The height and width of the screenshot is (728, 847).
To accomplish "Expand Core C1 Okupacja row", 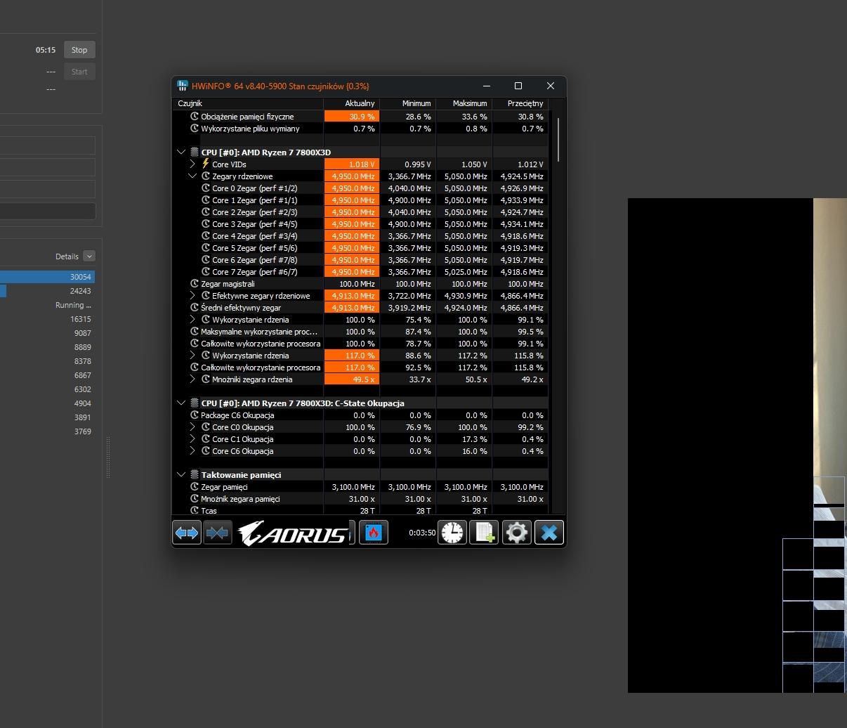I will (x=192, y=438).
